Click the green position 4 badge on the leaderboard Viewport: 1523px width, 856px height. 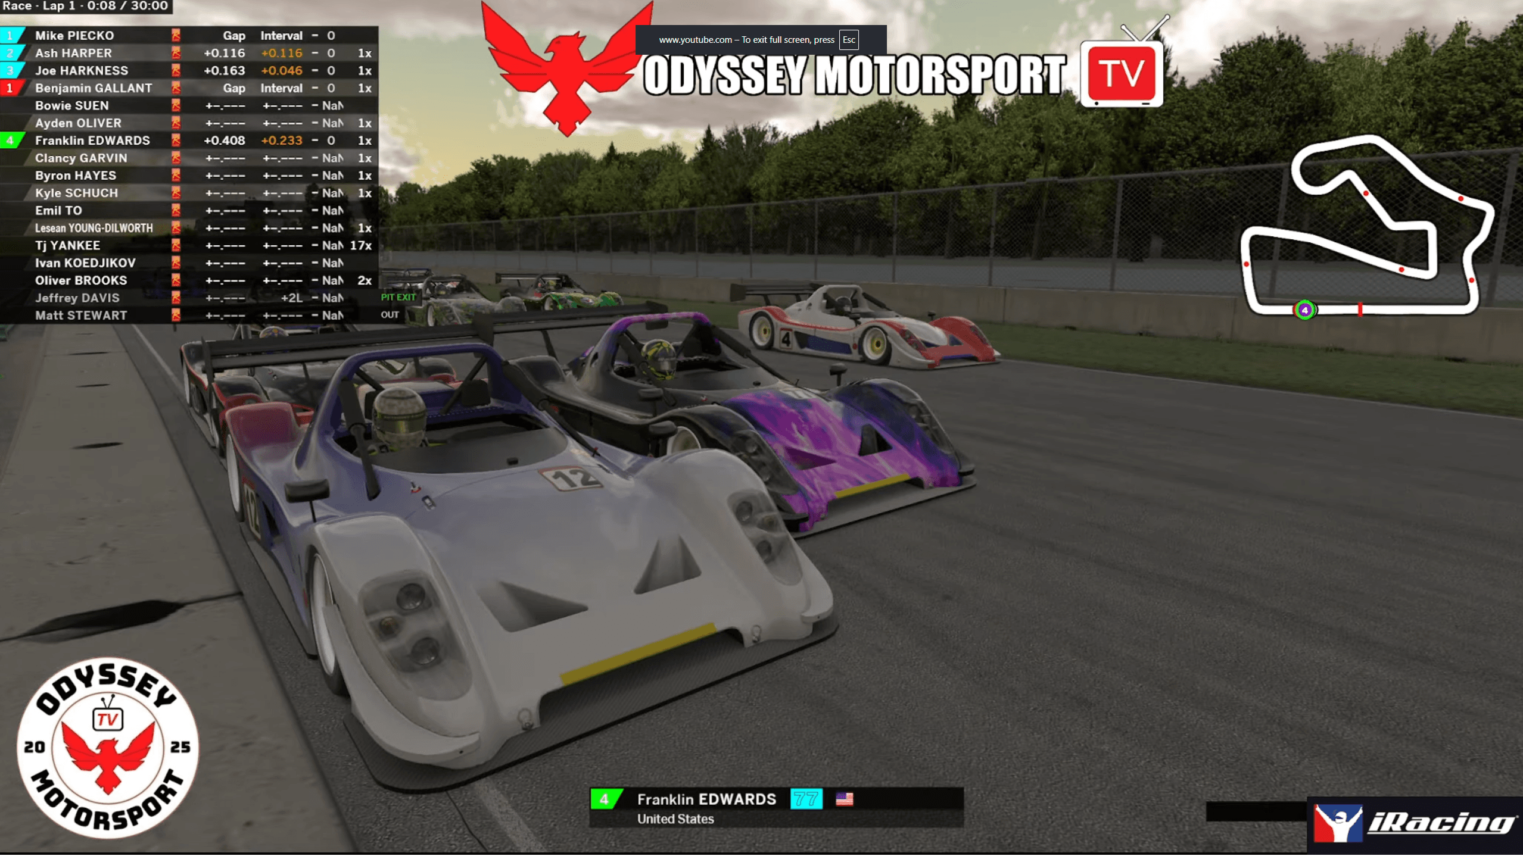click(11, 140)
